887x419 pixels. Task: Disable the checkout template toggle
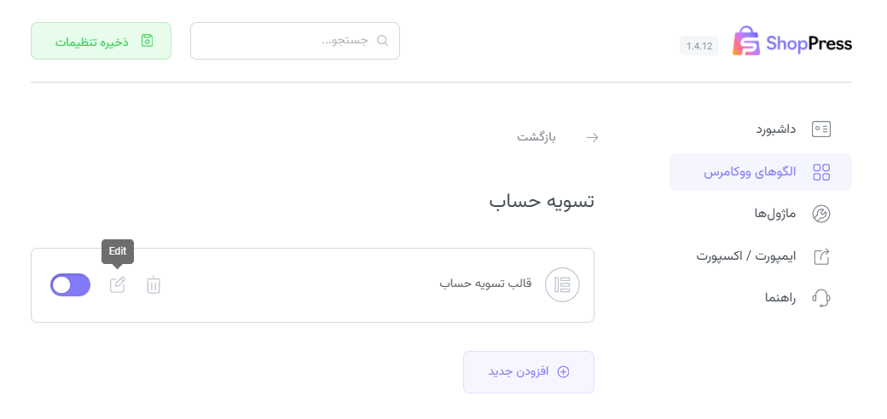[71, 285]
